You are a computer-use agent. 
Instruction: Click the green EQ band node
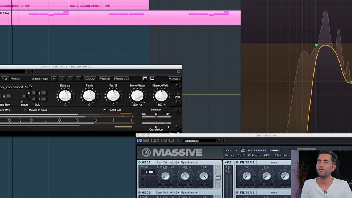click(x=316, y=45)
